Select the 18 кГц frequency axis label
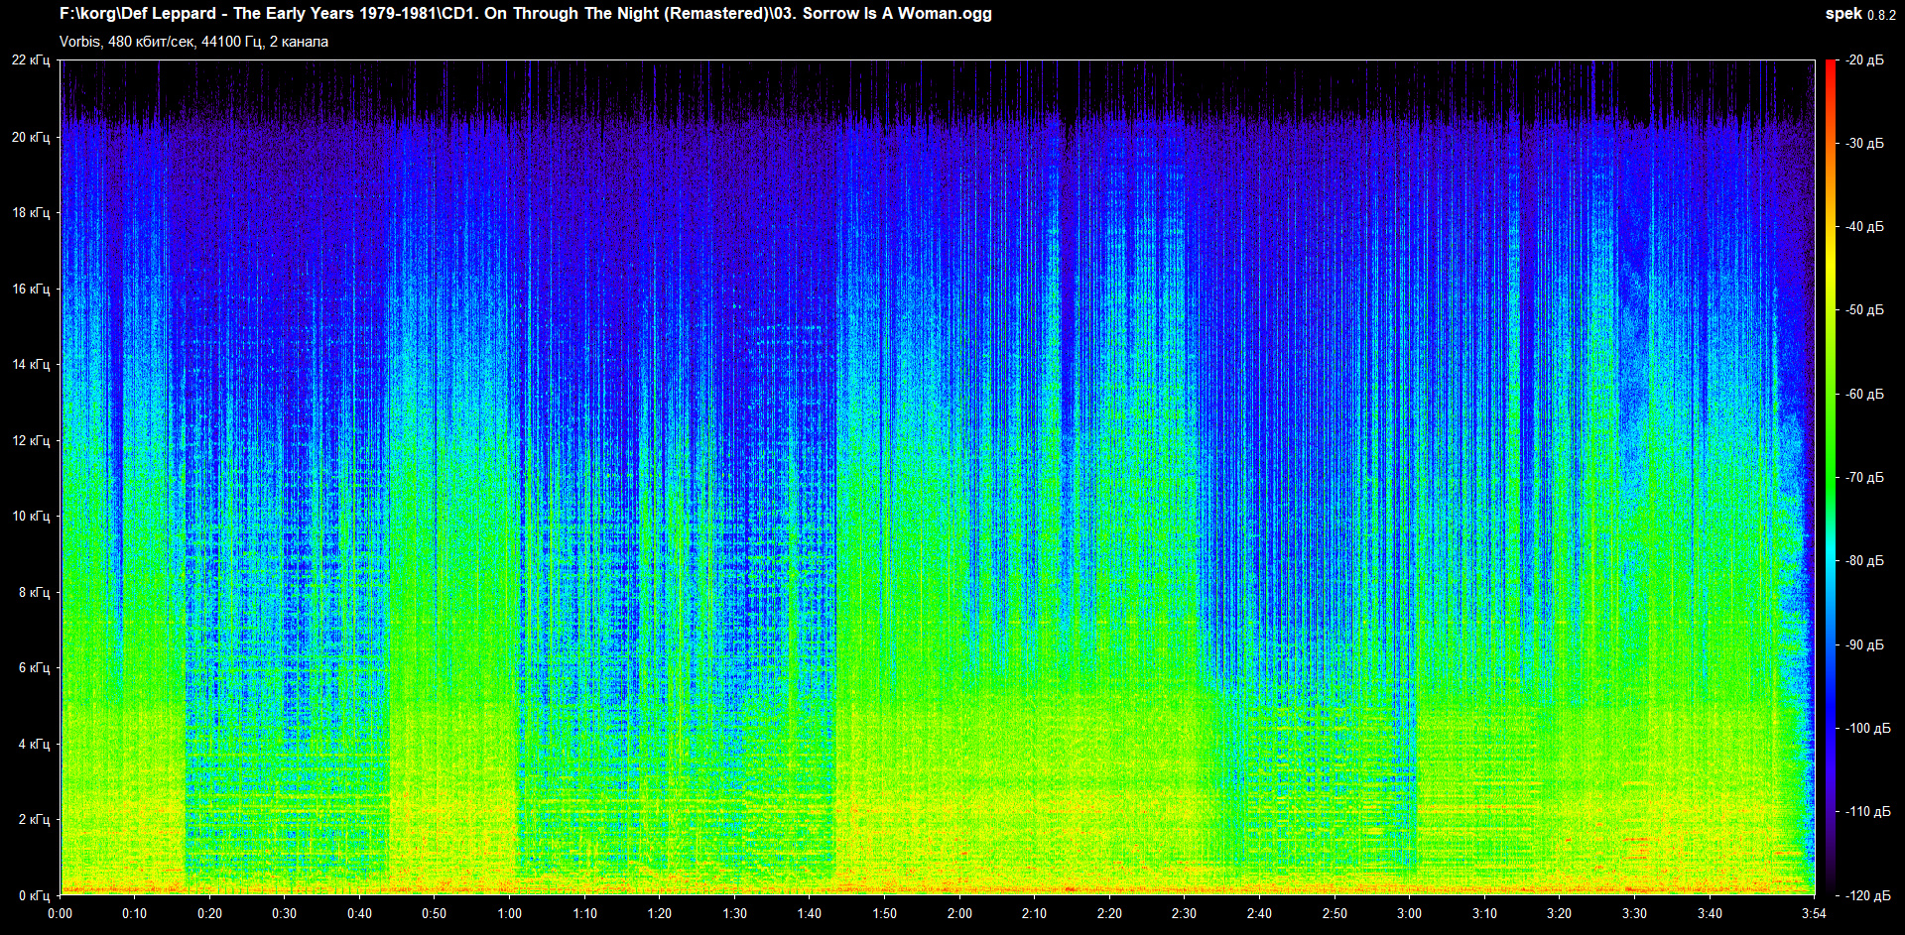The image size is (1905, 935). tap(31, 212)
